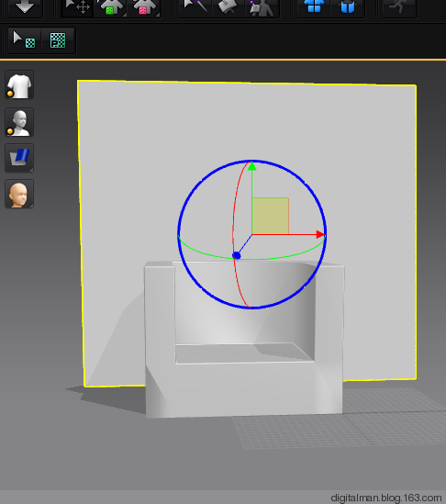Toggle the white T-shirt garment display
The height and width of the screenshot is (504, 446).
click(19, 85)
